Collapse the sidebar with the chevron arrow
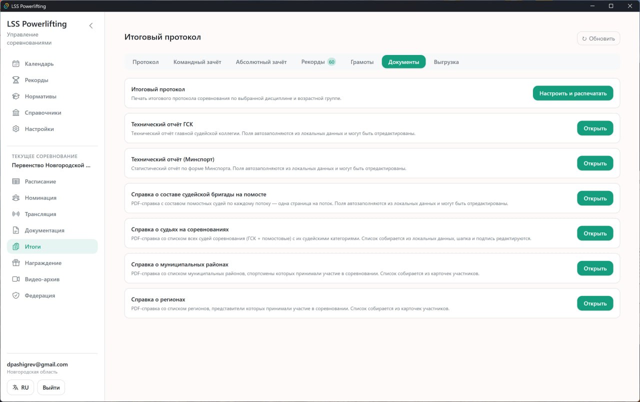Screen dimensions: 640x402 91,25
